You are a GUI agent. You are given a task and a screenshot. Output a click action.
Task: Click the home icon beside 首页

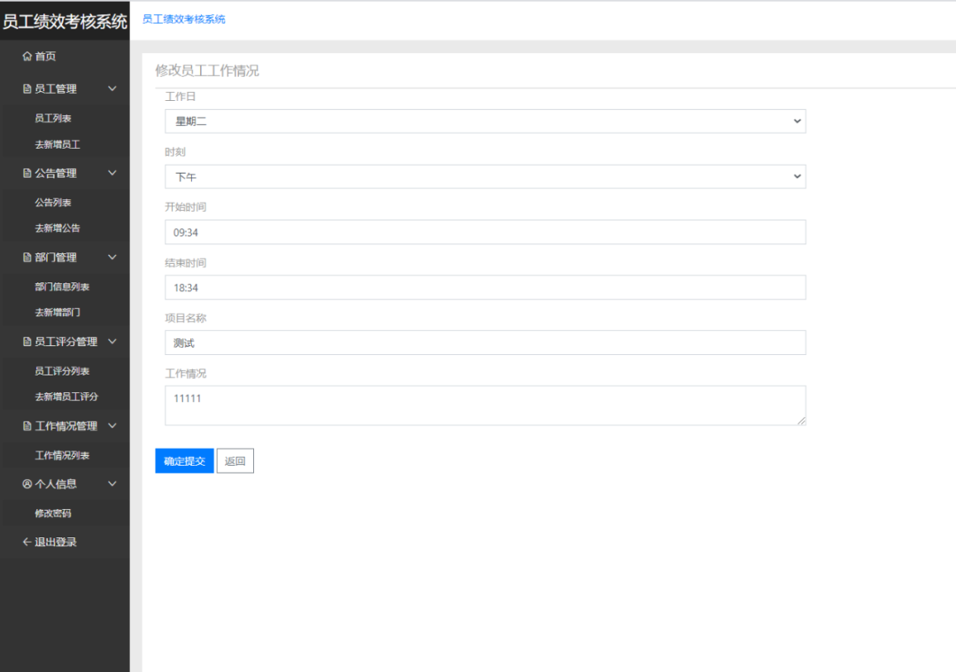27,57
